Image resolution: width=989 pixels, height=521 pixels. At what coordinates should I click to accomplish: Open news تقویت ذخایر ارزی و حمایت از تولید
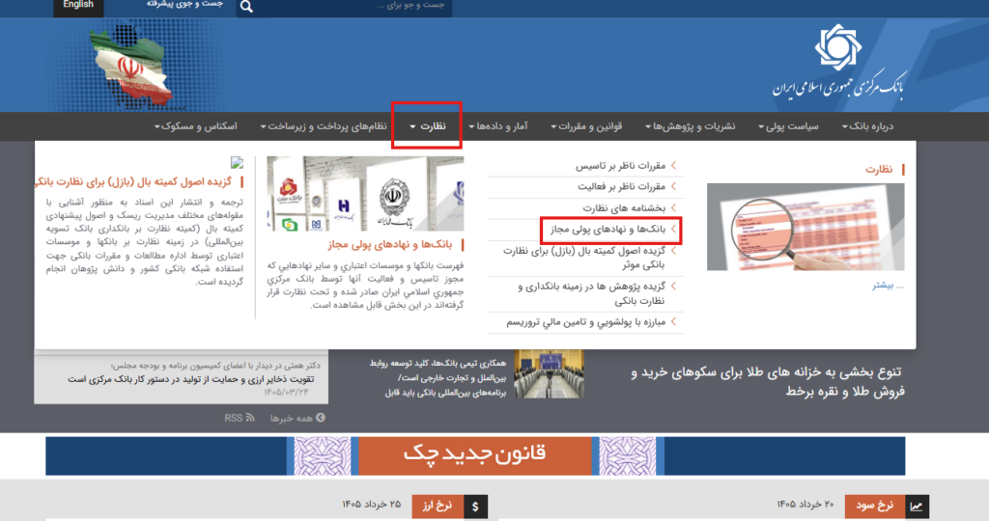pyautogui.click(x=191, y=379)
